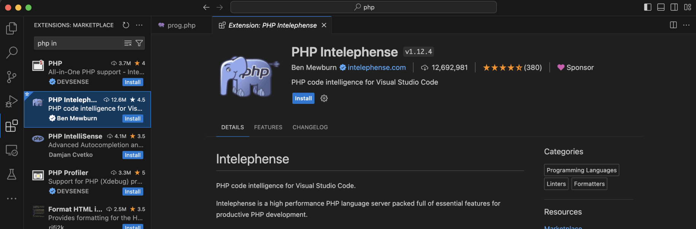Open Views and More Actions in Extensions header
The image size is (696, 229).
click(140, 25)
